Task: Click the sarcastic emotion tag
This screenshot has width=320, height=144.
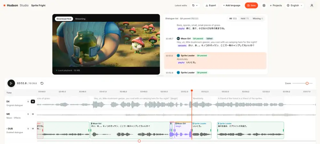Action: (x=182, y=45)
